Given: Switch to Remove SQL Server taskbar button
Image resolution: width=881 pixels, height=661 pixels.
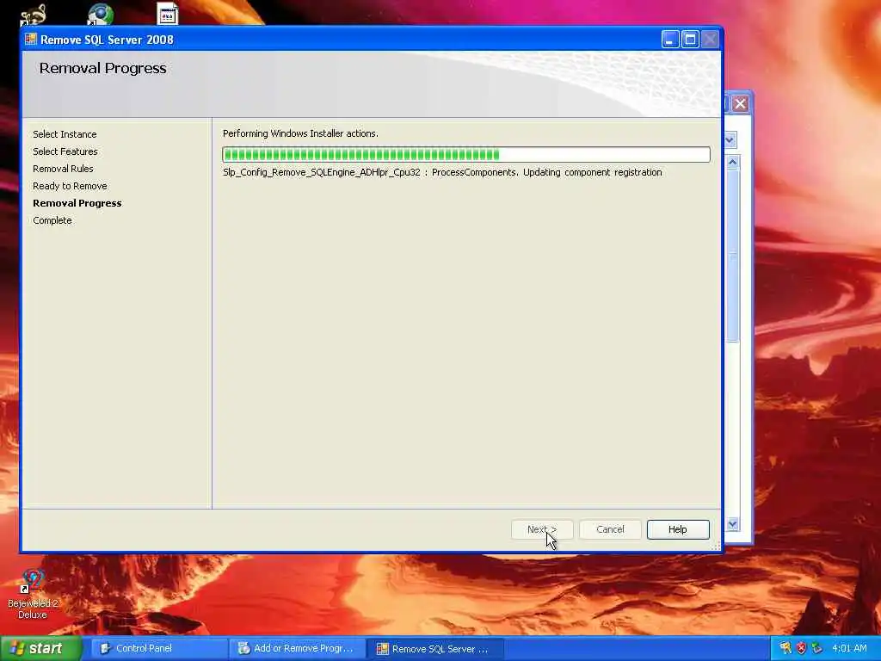Looking at the screenshot, I should point(435,649).
